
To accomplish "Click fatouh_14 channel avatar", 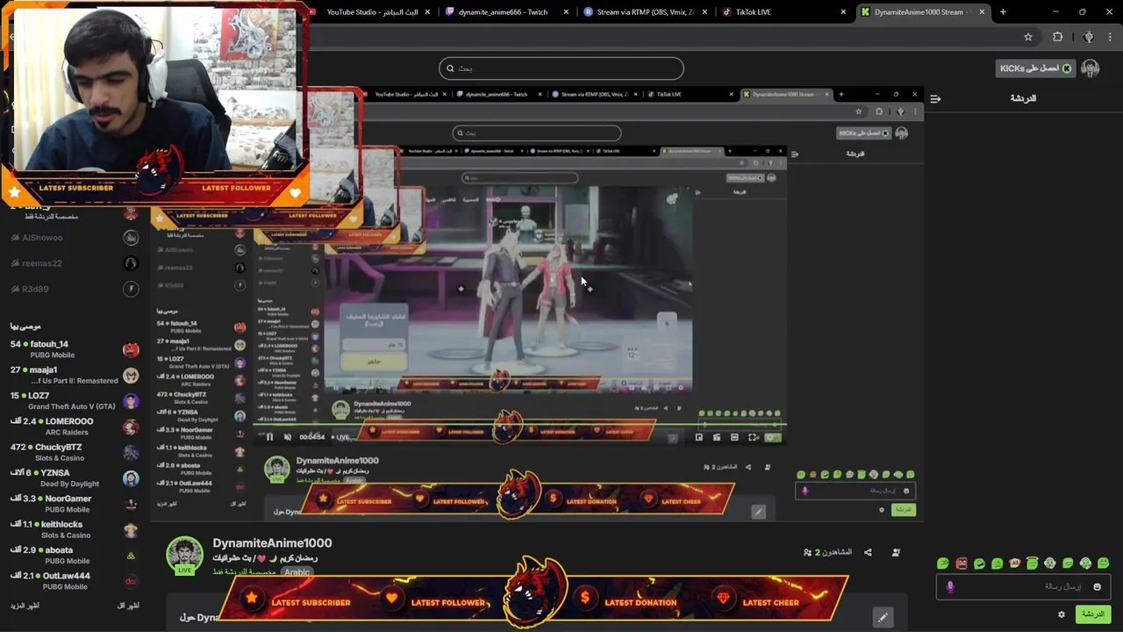I will 131,349.
